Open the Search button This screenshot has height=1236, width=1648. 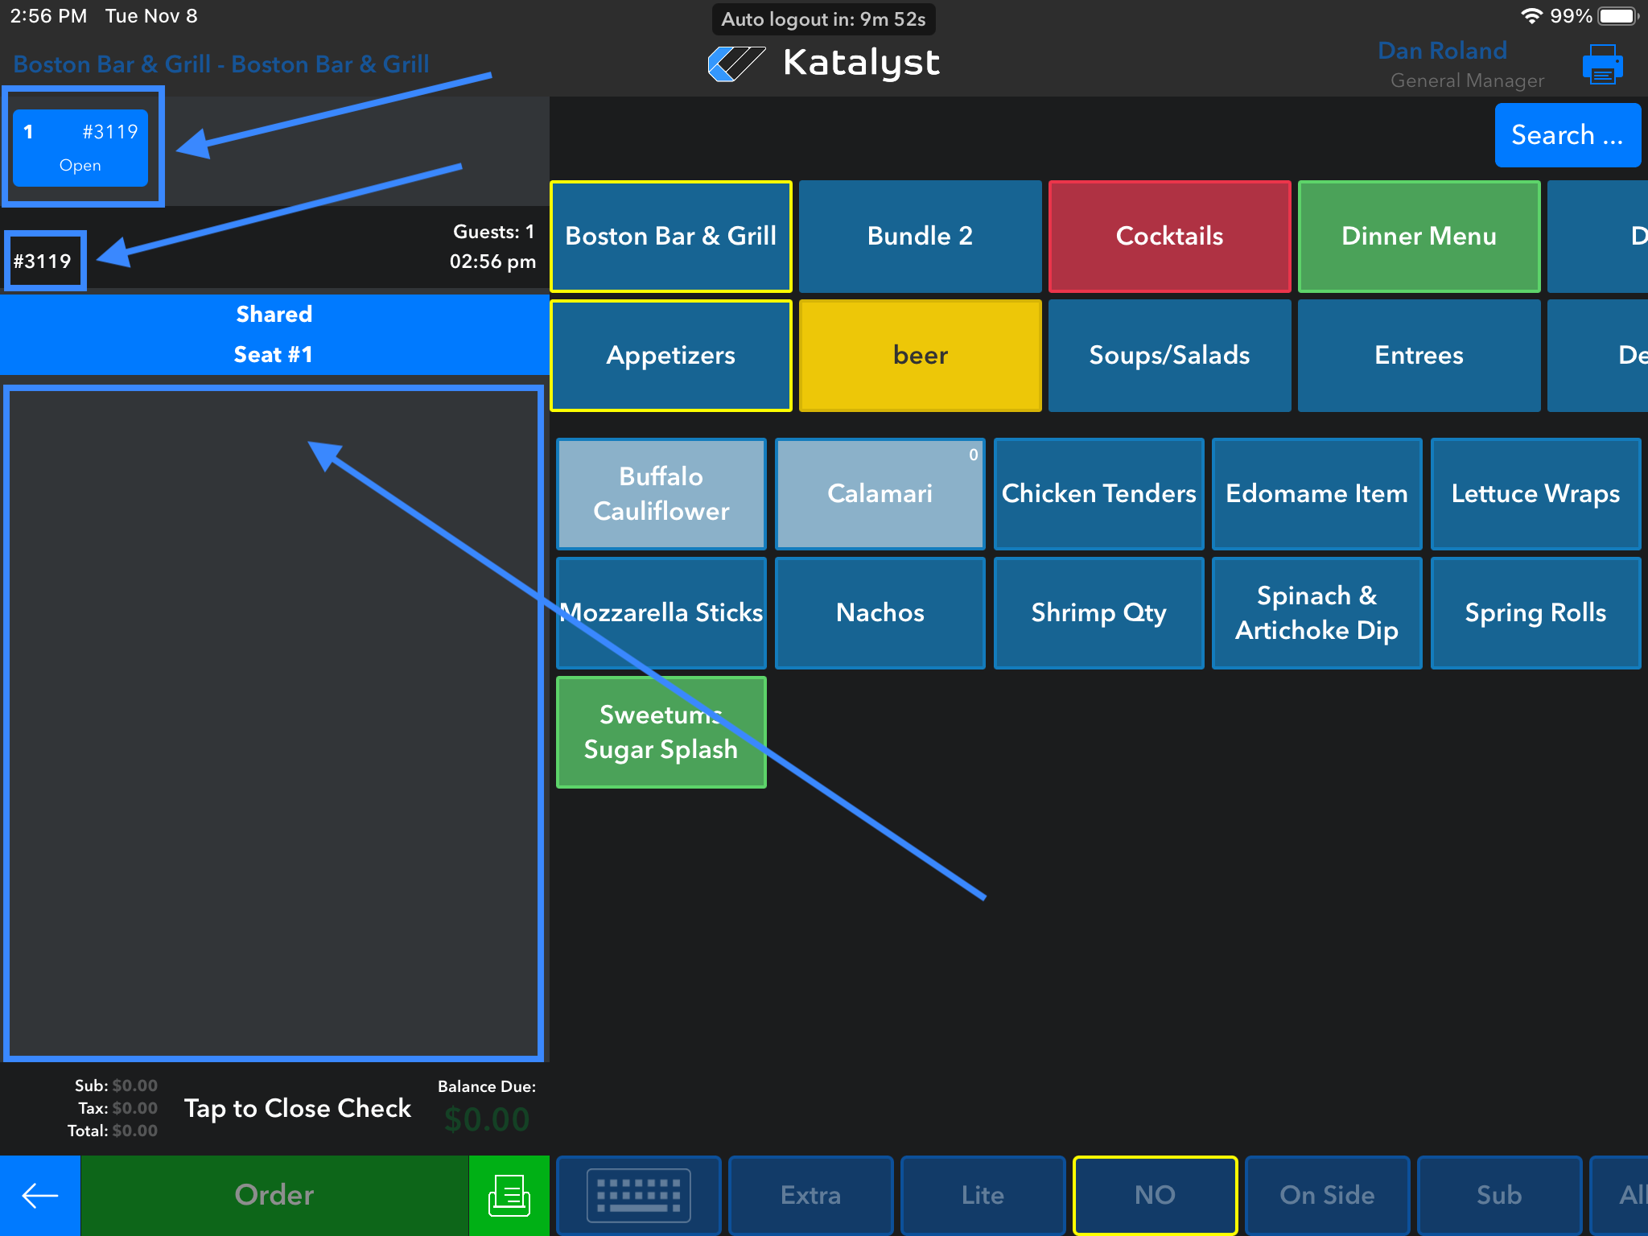[1567, 135]
